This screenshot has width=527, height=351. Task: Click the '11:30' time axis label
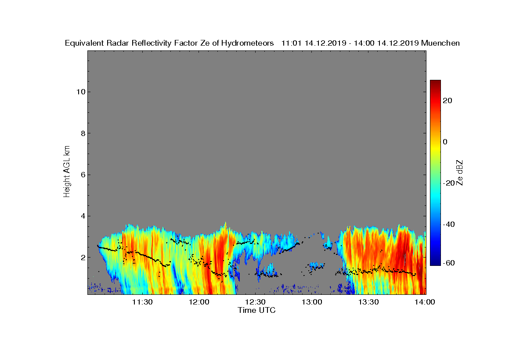142,302
